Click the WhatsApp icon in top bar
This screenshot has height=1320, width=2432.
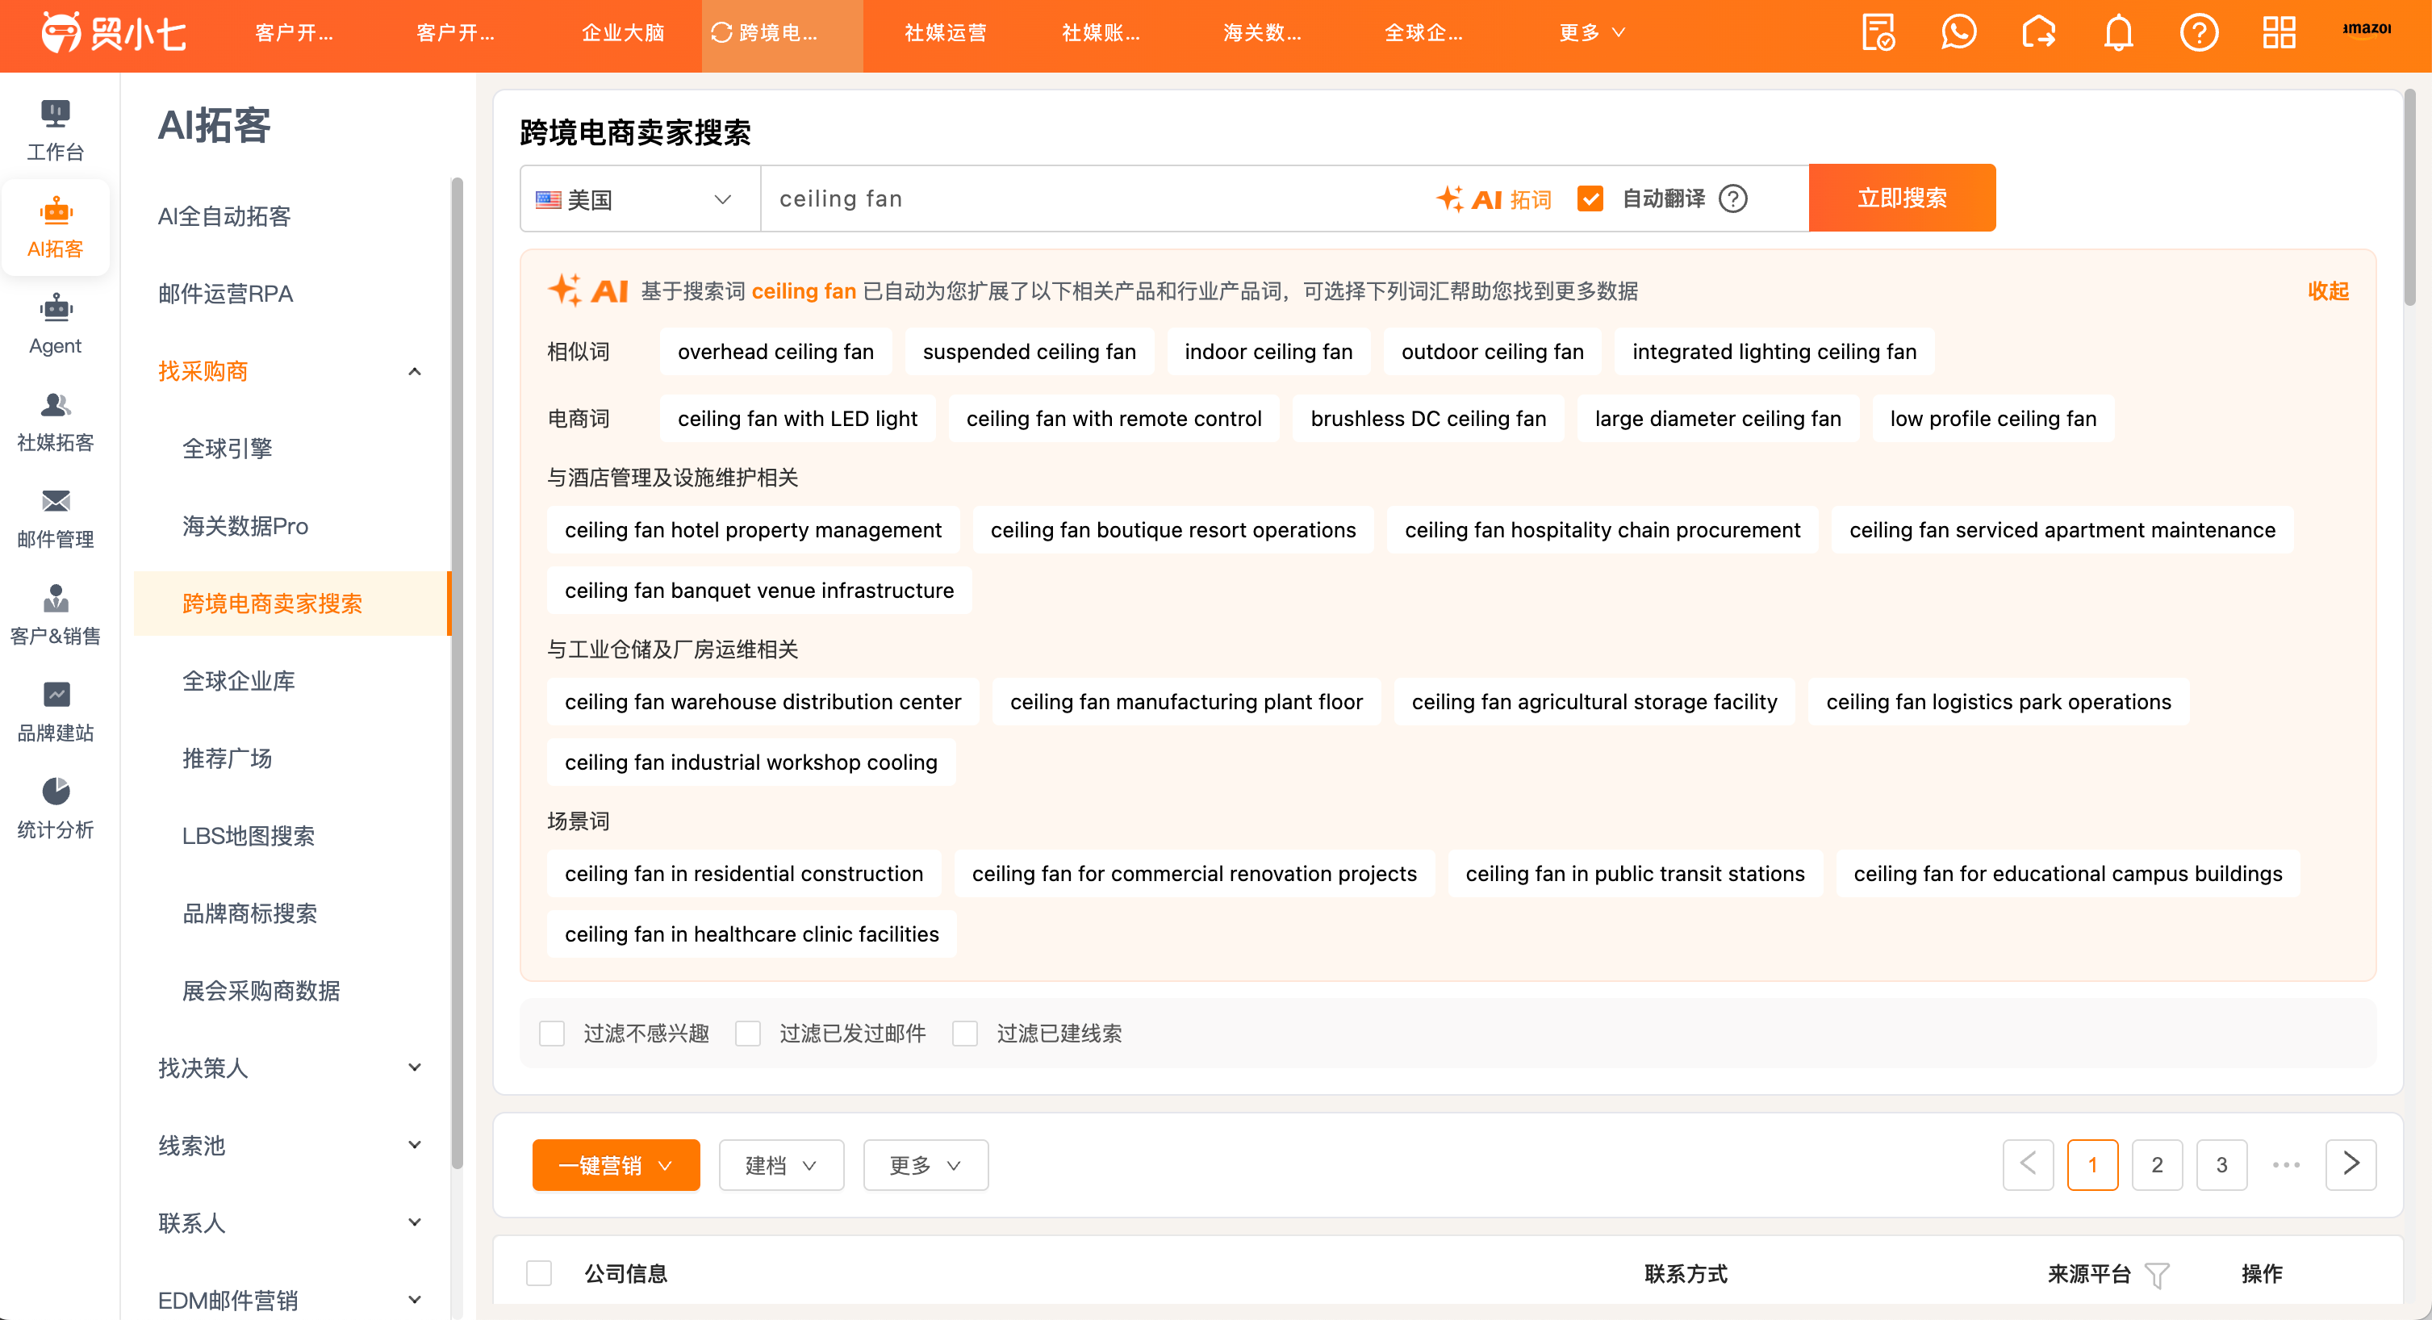[x=1958, y=33]
